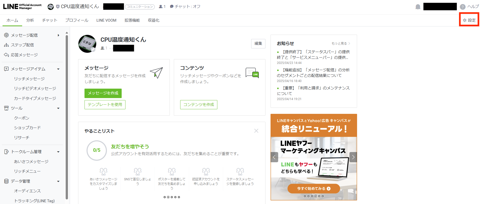This screenshot has height=204, width=480.
Task: Click the 編集 button
Action: (x=258, y=44)
